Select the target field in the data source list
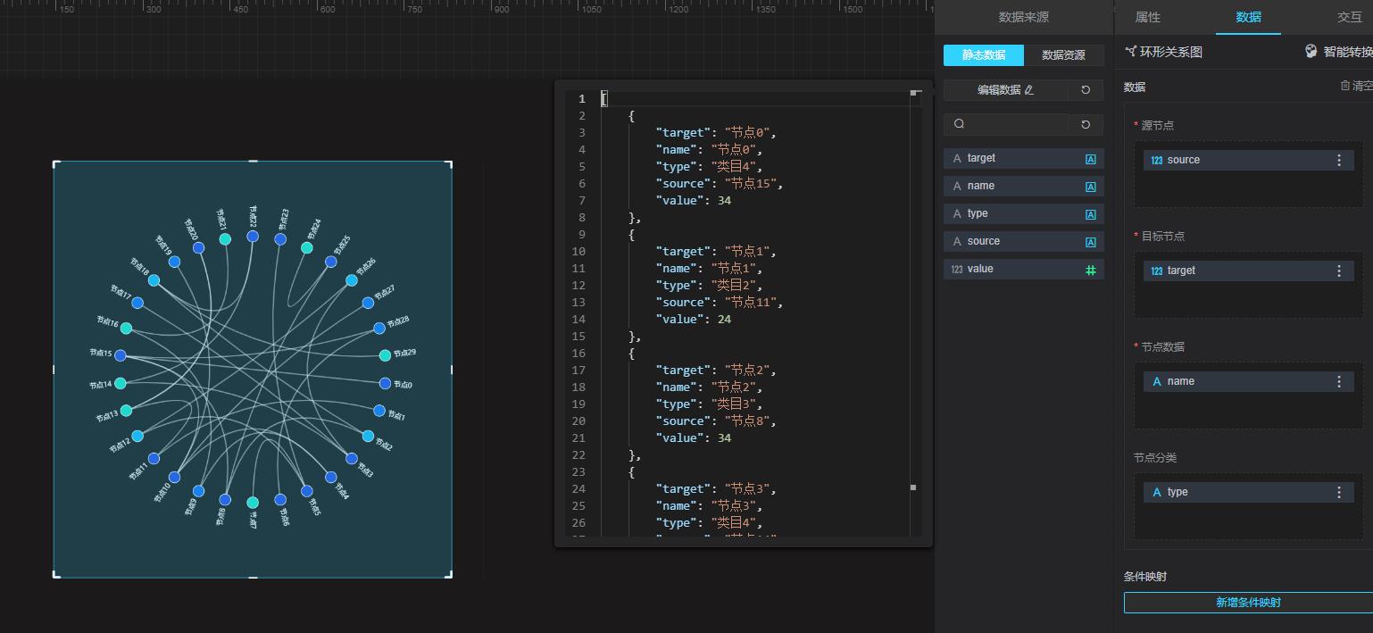 1024,159
